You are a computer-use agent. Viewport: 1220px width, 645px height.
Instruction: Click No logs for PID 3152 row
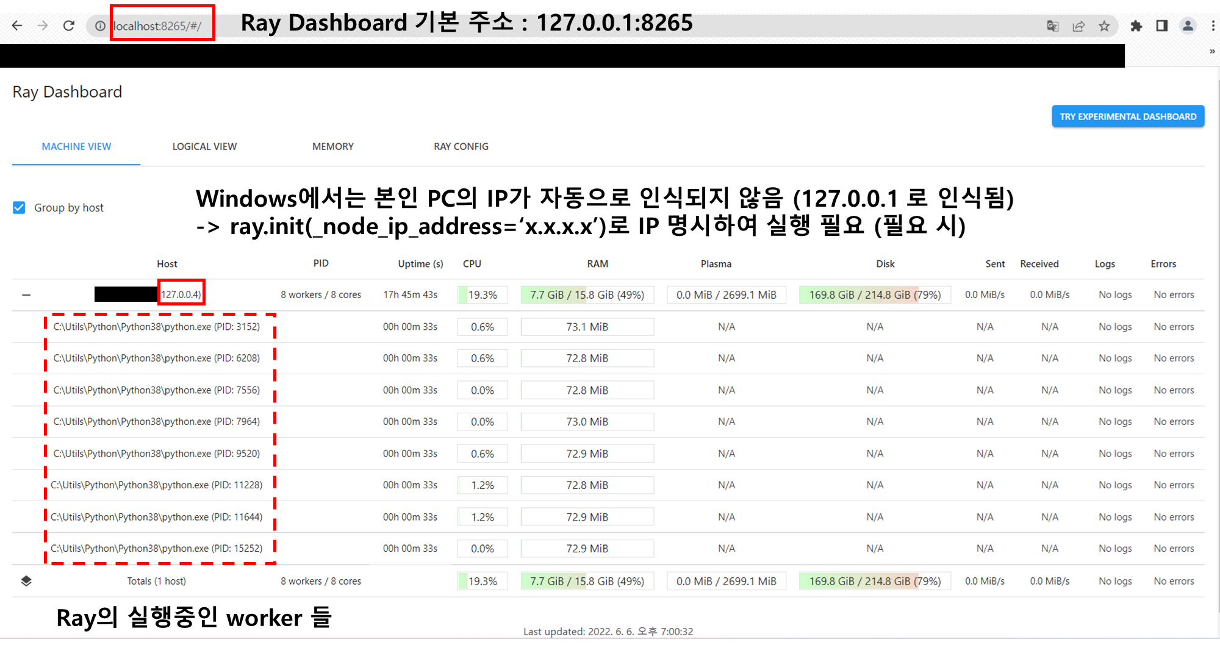click(1115, 327)
